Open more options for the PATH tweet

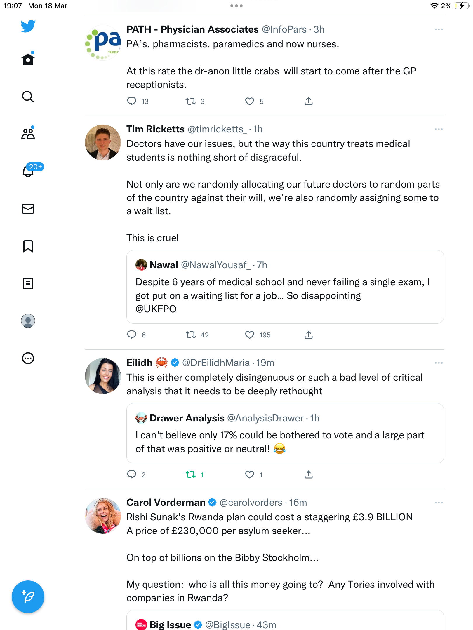point(439,29)
